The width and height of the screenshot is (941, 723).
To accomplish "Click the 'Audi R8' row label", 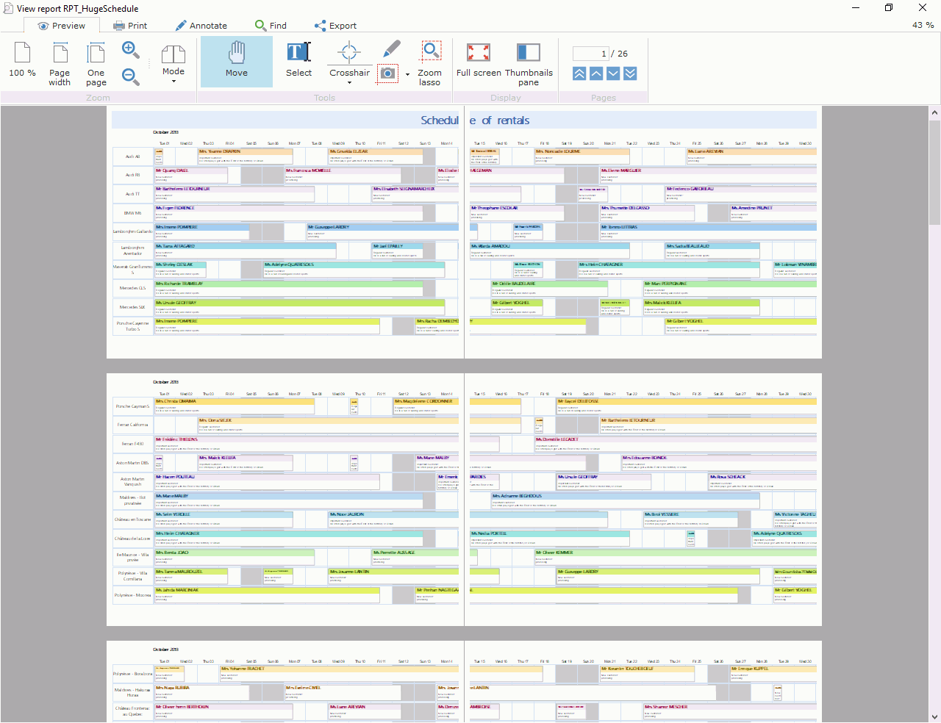I will point(132,175).
